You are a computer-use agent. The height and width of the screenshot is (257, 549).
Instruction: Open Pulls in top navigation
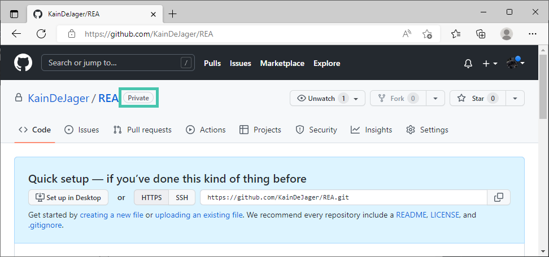(x=212, y=63)
